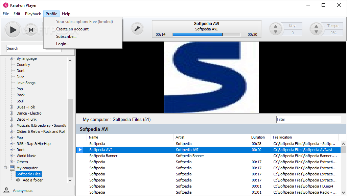Expand the Dance - Electro category
This screenshot has height=196, width=347.
(11, 113)
